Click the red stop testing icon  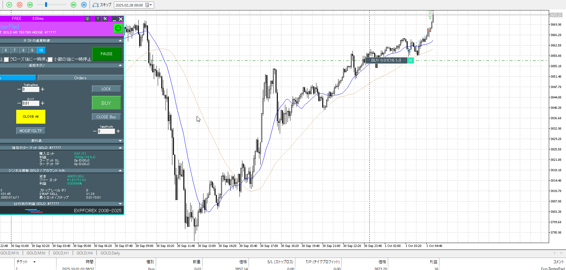click(19, 5)
